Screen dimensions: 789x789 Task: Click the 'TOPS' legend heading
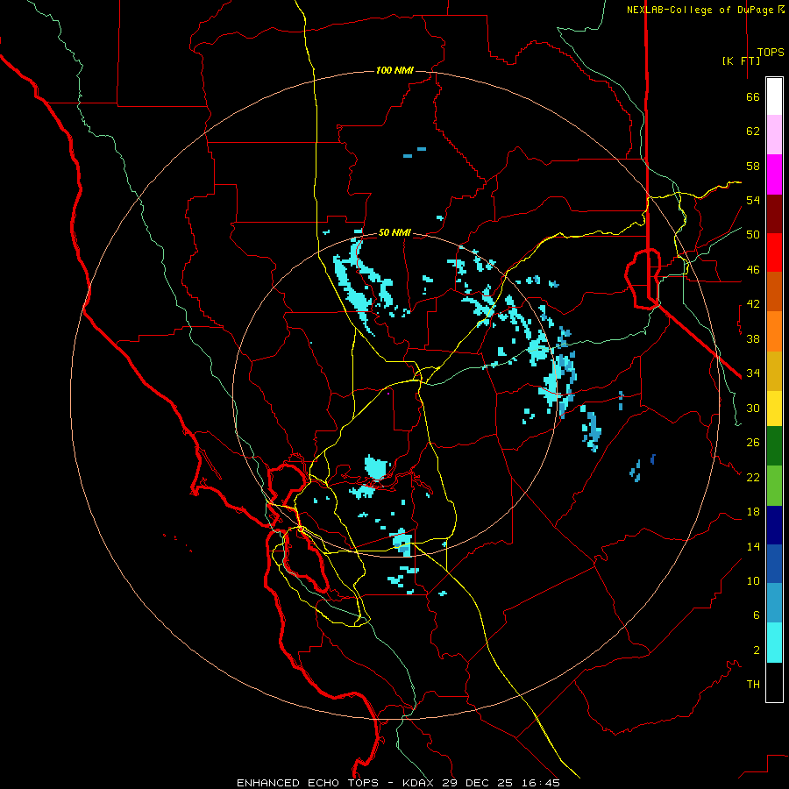[771, 53]
